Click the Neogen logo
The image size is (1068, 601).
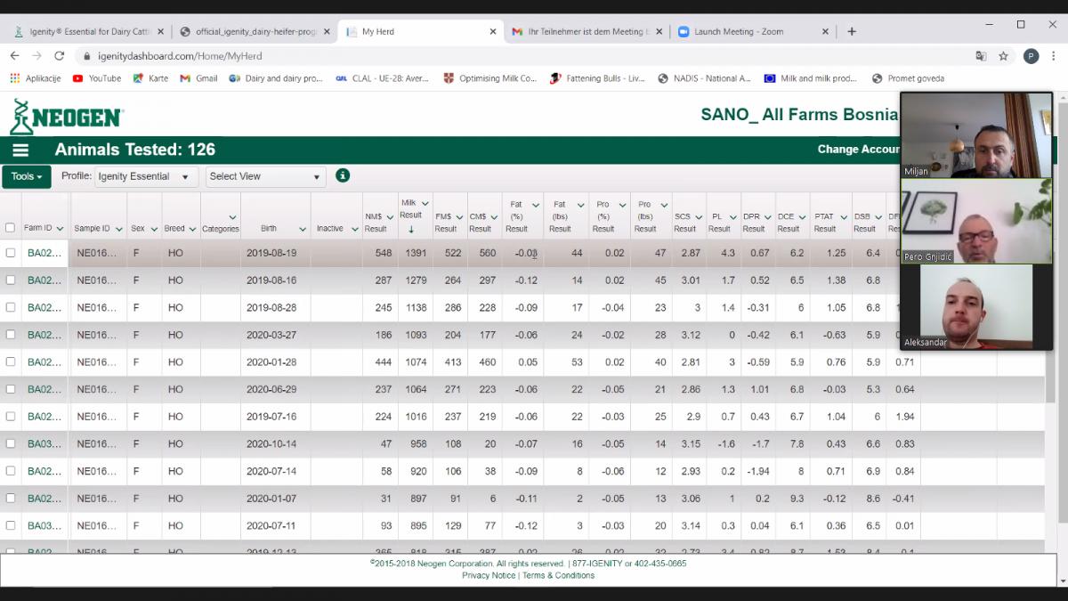[x=67, y=117]
